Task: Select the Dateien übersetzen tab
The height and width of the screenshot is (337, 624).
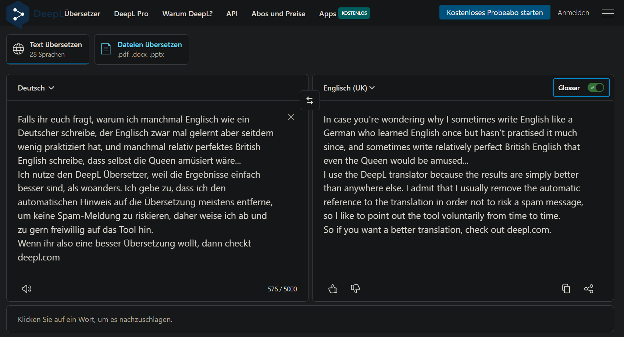Action: click(x=142, y=49)
